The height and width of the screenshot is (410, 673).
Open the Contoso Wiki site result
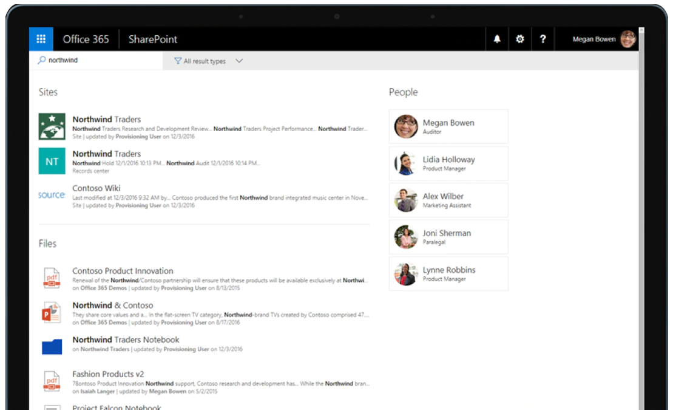pos(96,188)
